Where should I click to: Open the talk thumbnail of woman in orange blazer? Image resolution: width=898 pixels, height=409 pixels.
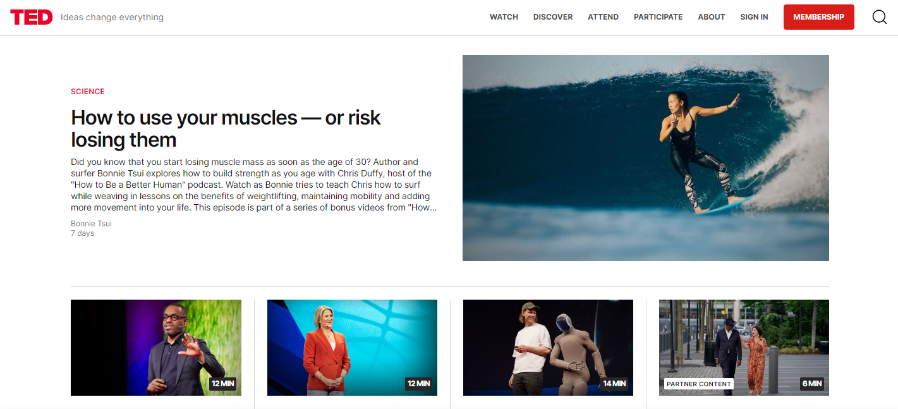point(352,348)
